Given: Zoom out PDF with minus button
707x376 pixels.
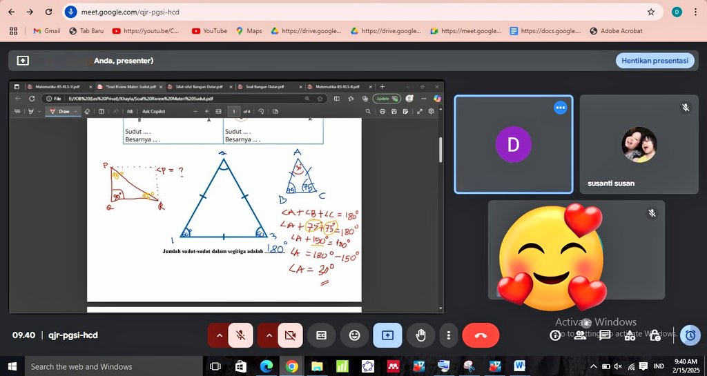Looking at the screenshot, I should (195, 111).
